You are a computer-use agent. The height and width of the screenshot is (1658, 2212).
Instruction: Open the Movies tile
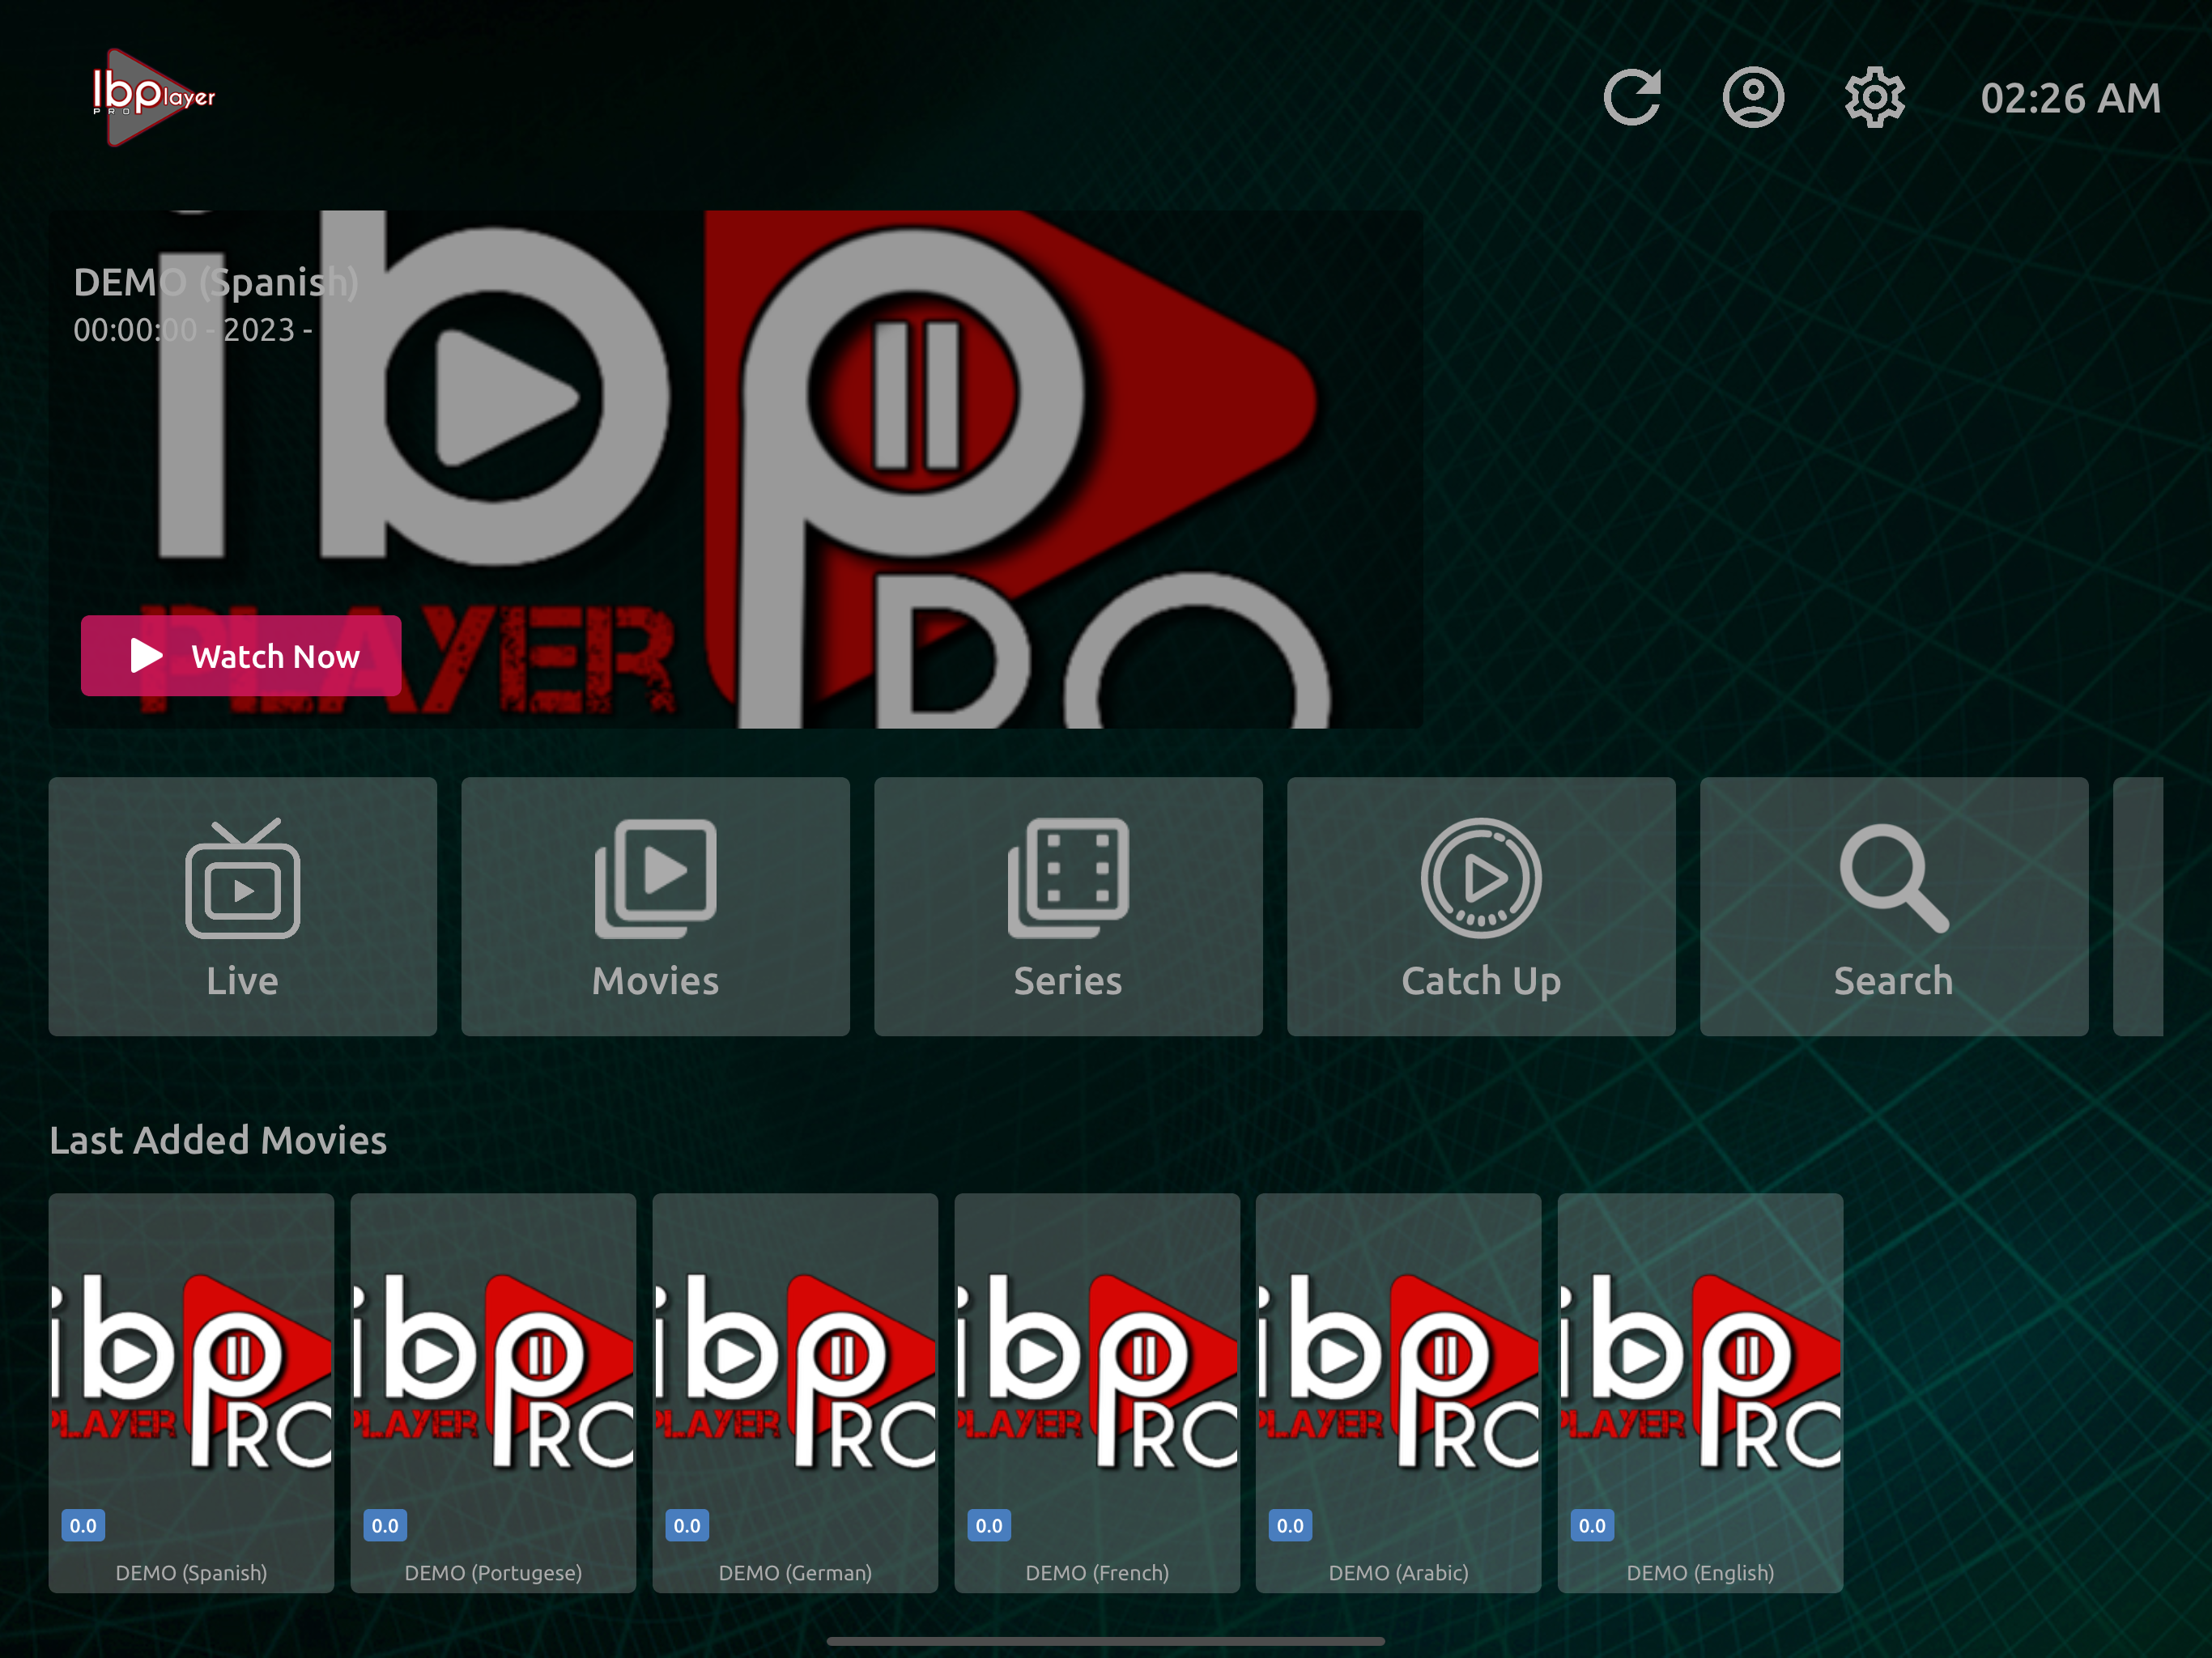point(655,906)
